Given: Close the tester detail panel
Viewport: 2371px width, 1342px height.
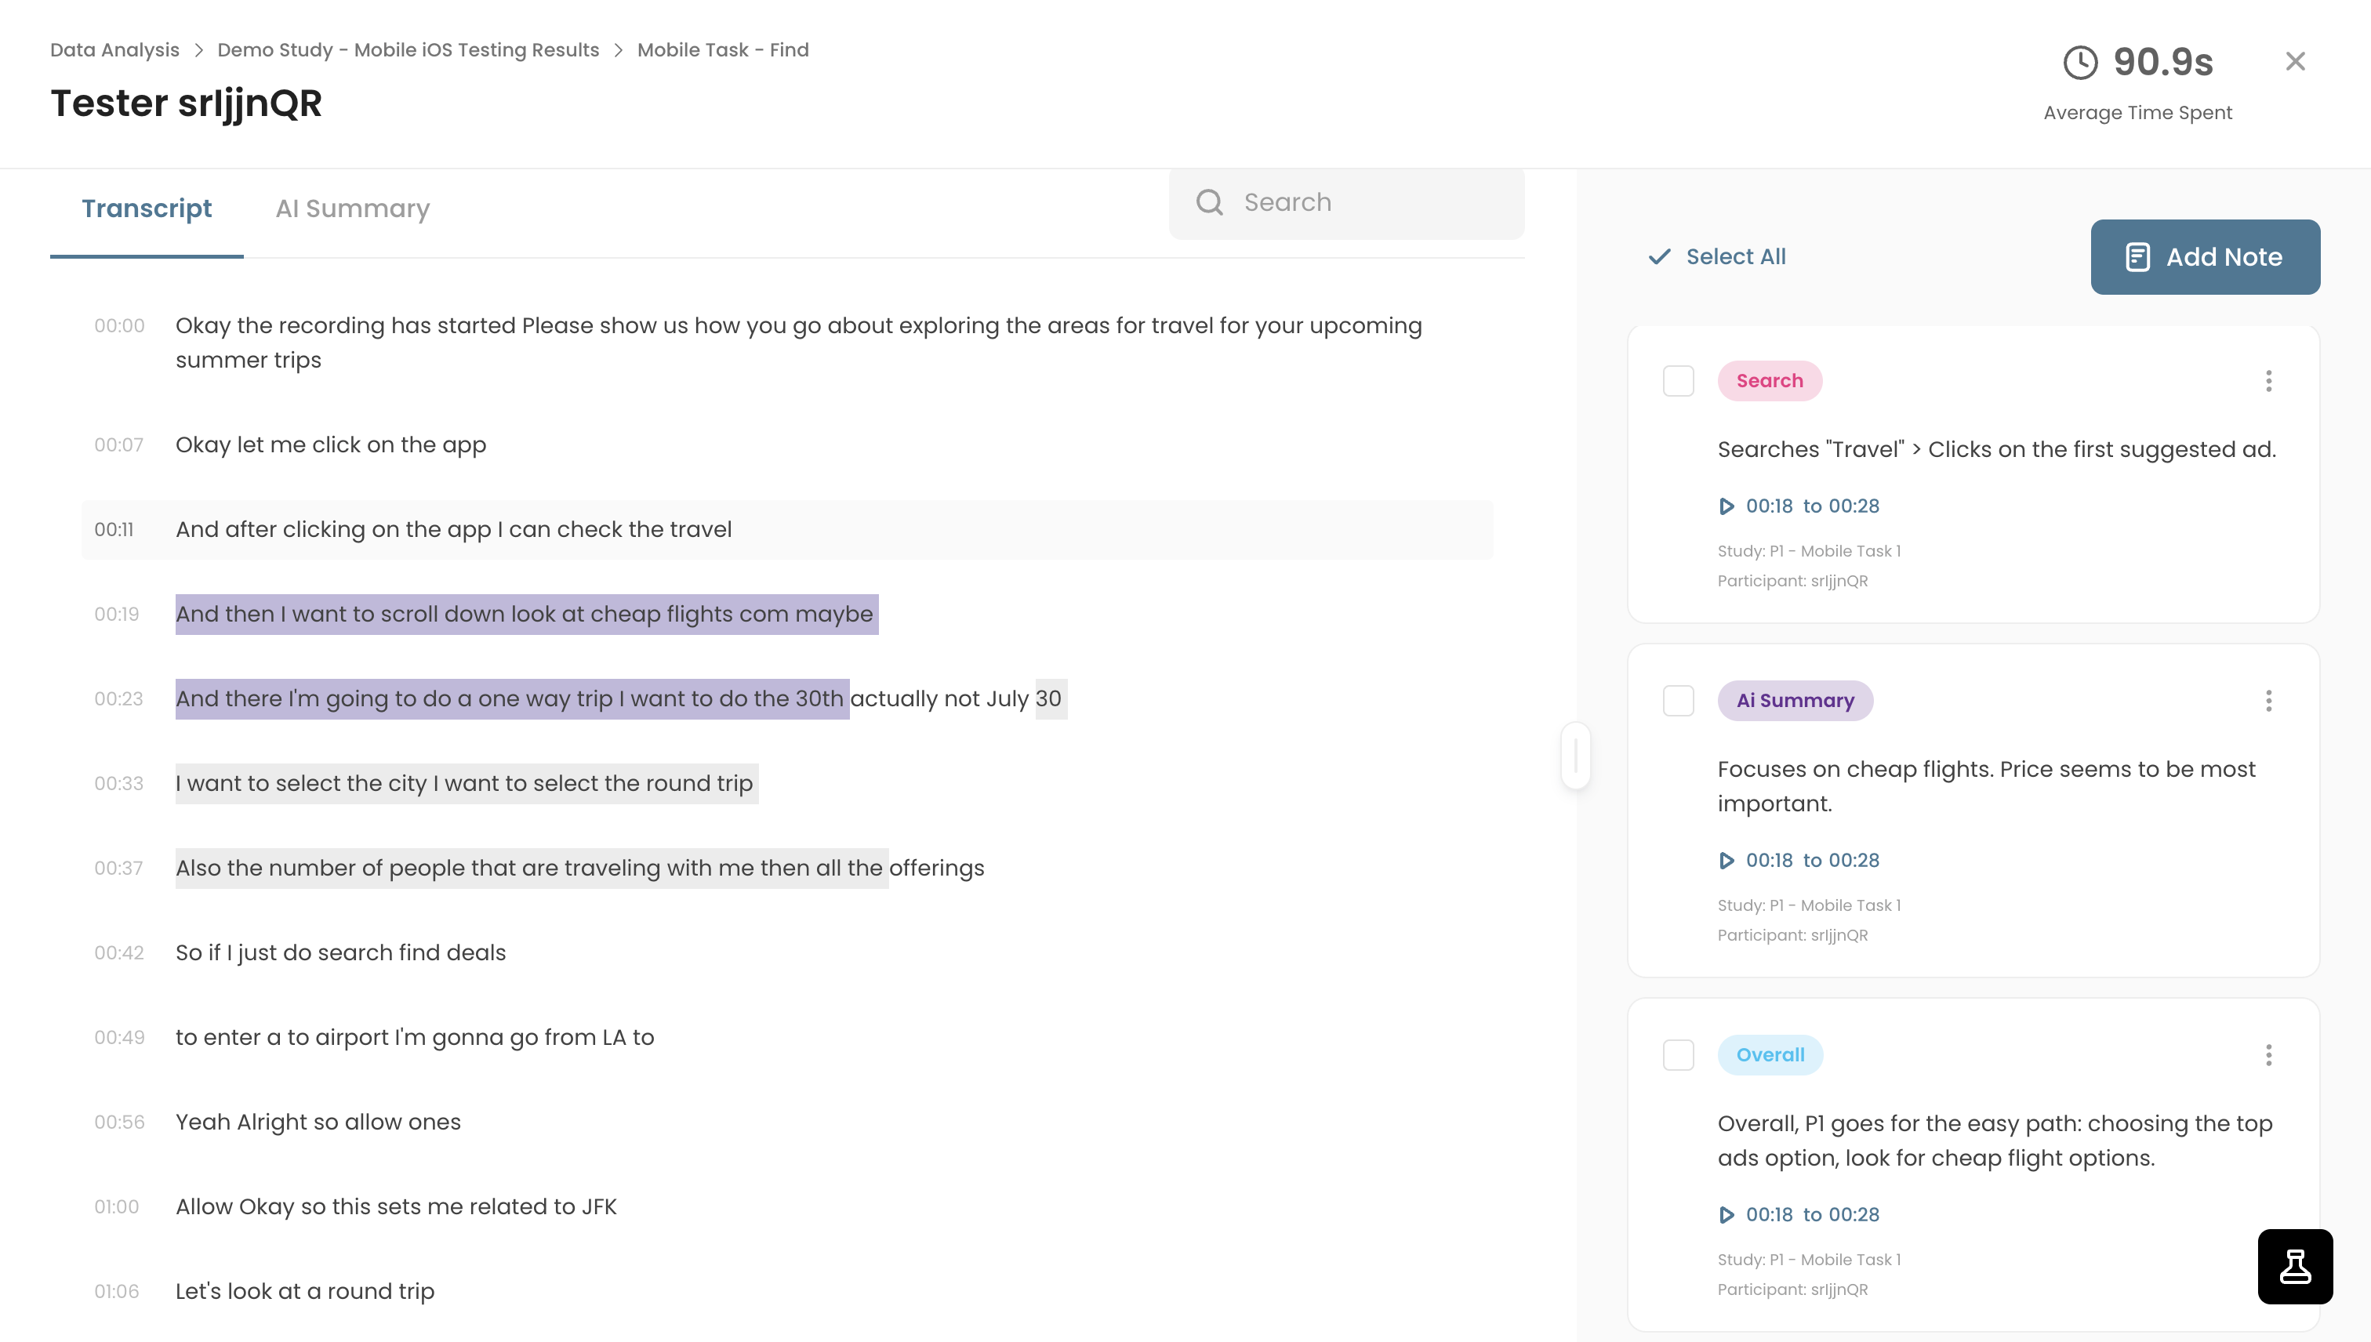Looking at the screenshot, I should coord(2296,61).
